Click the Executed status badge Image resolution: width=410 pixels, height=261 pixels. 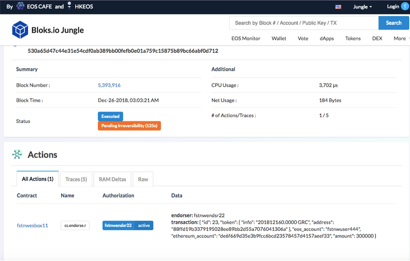(110, 117)
